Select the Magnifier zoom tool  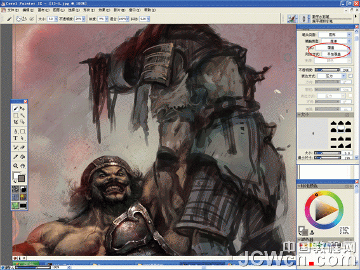tap(16, 166)
